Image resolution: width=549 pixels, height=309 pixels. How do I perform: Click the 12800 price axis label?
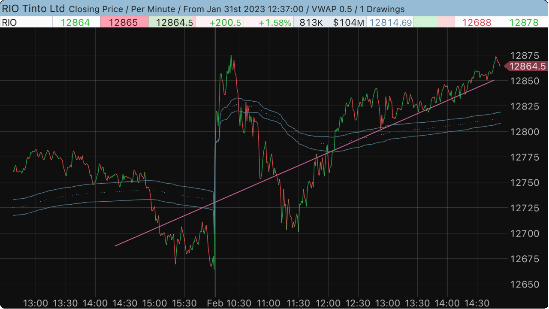tap(525, 132)
